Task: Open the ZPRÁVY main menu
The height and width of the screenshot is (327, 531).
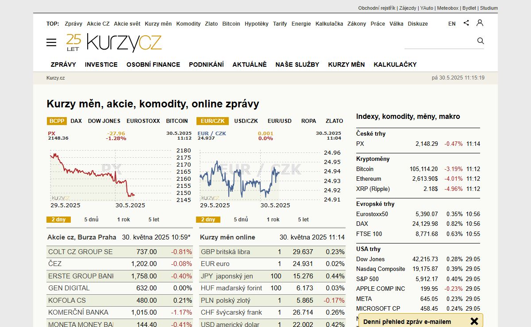Action: (x=63, y=65)
